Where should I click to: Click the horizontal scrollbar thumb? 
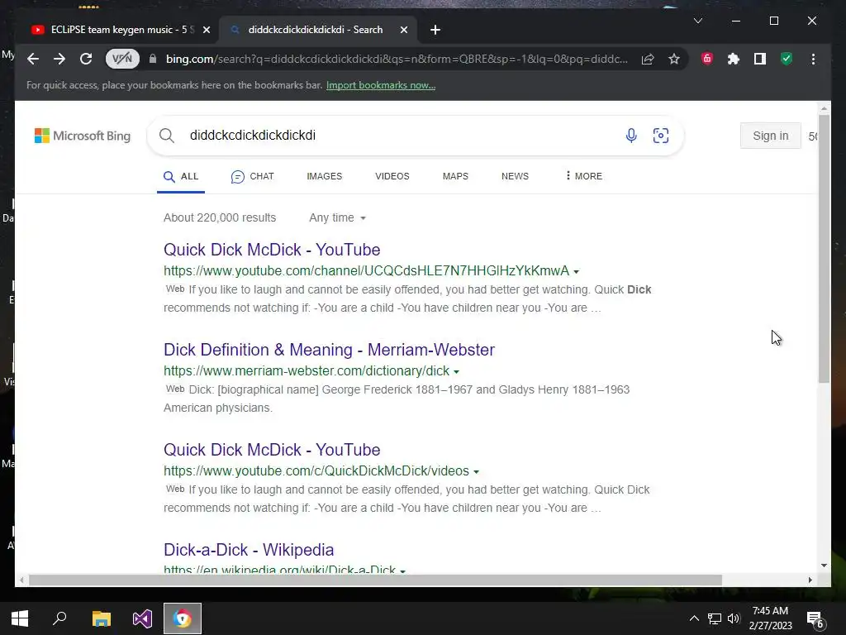coord(375,580)
